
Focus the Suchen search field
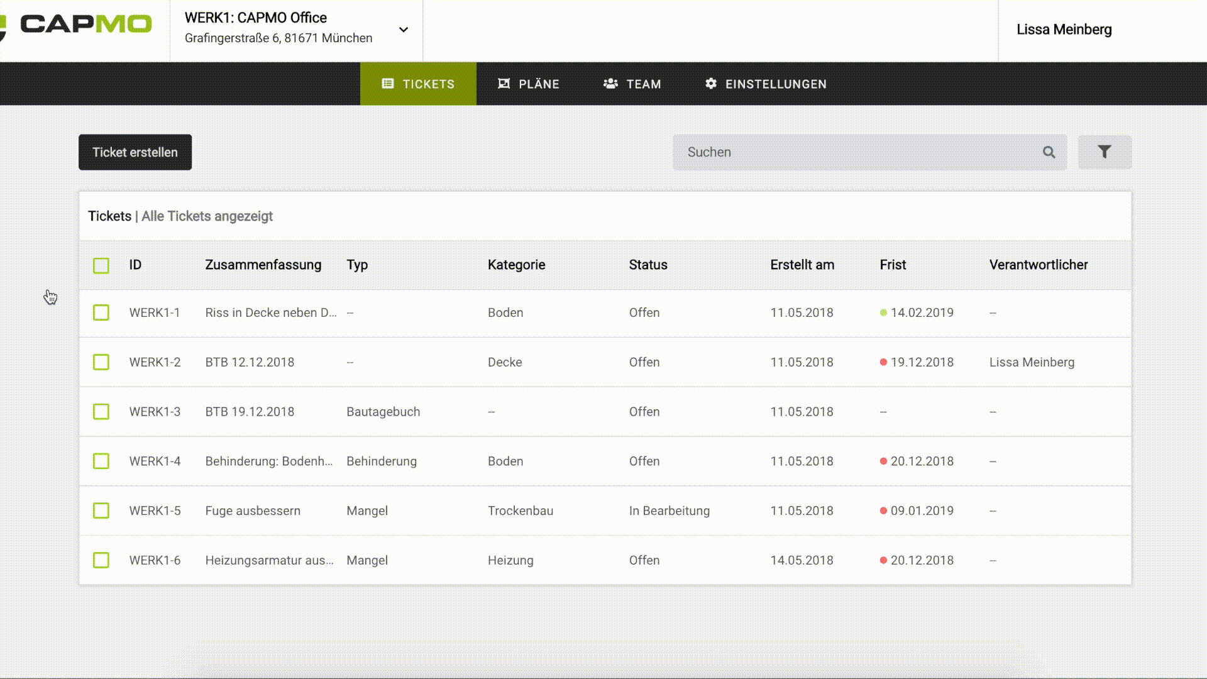855,152
